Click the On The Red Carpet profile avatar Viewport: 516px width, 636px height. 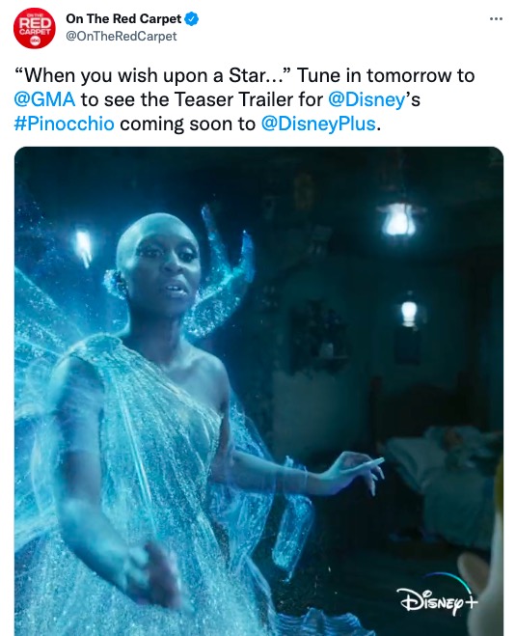pos(34,28)
